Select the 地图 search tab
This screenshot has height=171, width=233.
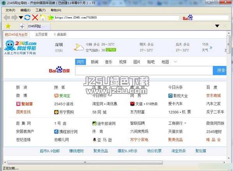[165, 62]
